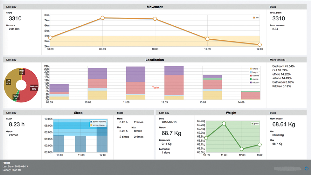Click the sonno notturno legend square
311x175 pixels.
click(x=91, y=122)
